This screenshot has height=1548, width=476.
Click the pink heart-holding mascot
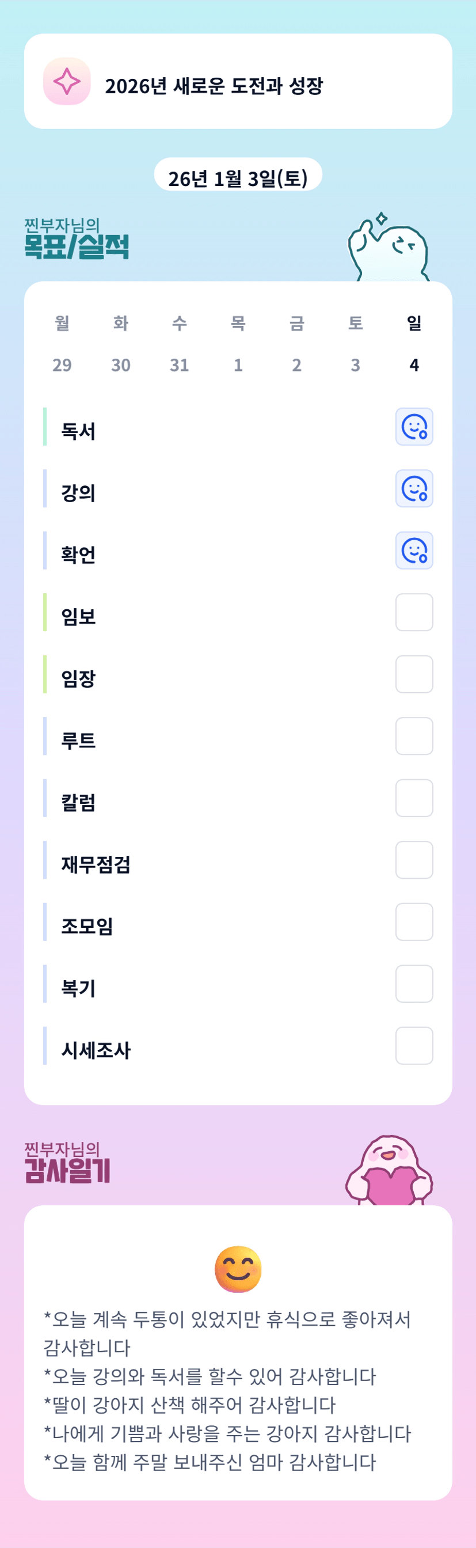click(x=389, y=1171)
